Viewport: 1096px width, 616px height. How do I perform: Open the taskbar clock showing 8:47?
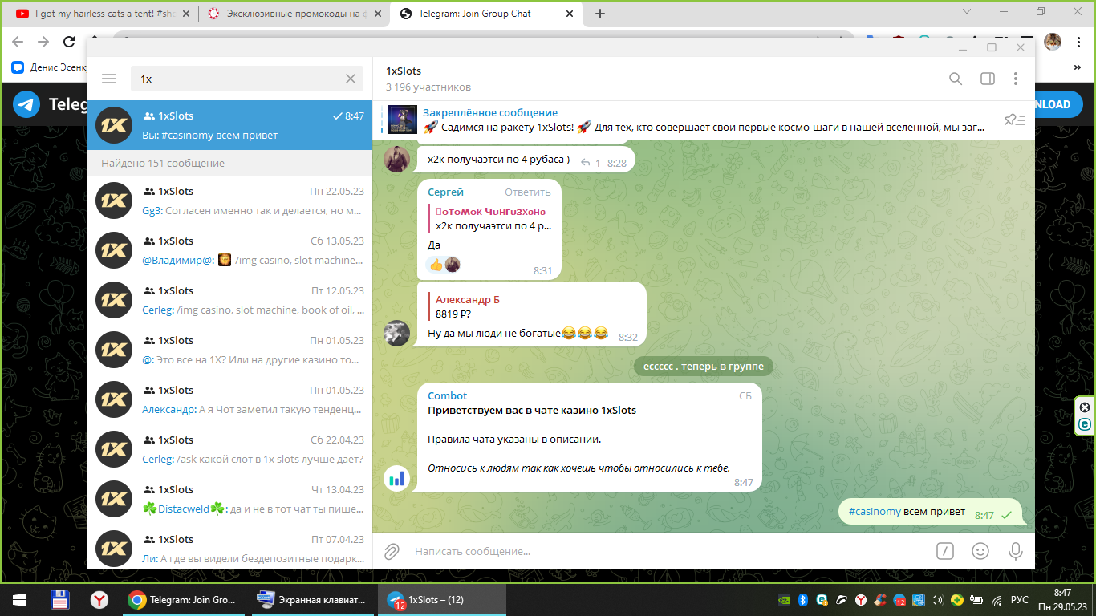coord(1063,599)
